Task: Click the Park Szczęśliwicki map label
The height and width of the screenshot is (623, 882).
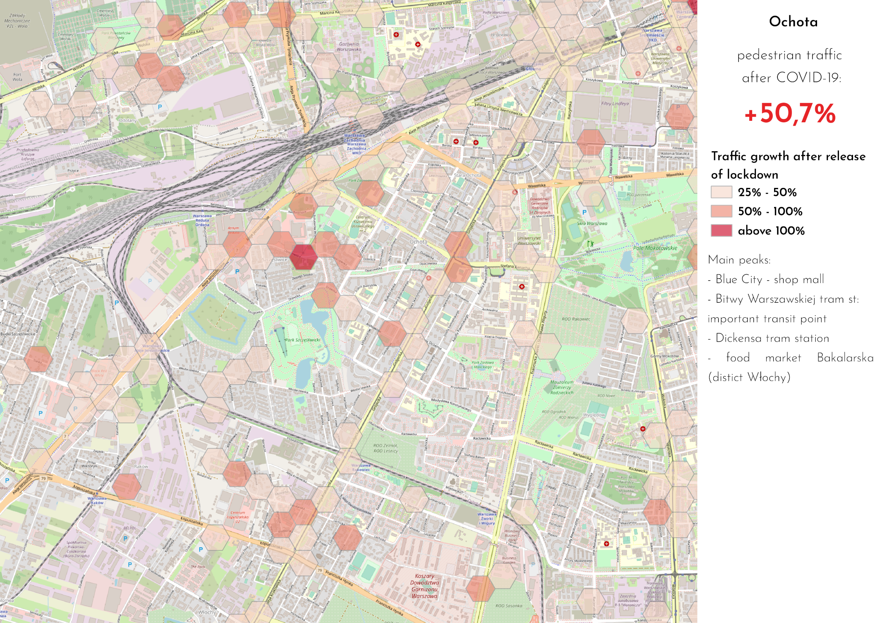Action: tap(302, 340)
